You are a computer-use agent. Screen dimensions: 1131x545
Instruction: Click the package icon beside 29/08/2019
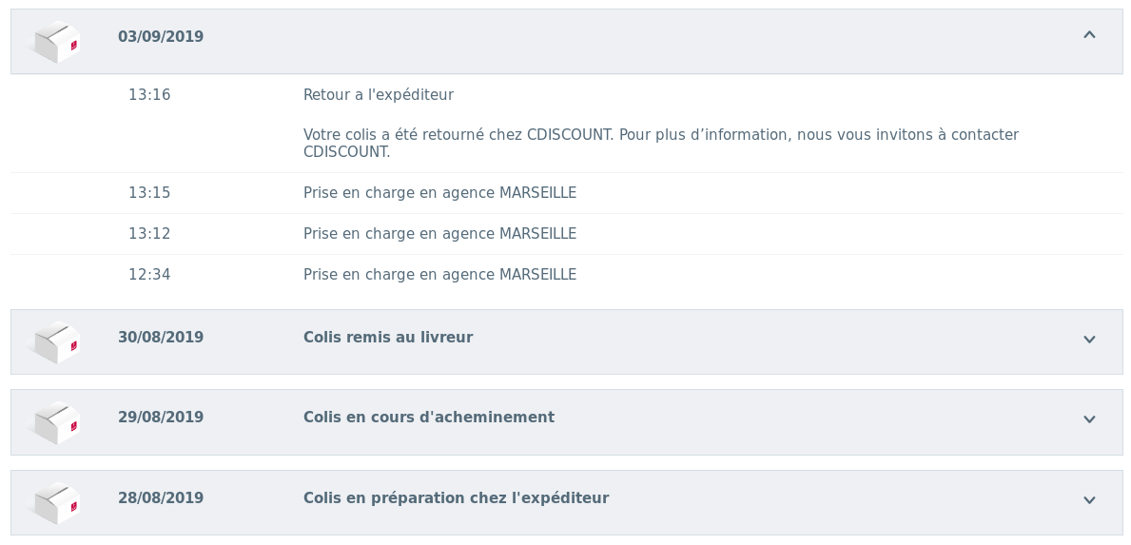57,422
